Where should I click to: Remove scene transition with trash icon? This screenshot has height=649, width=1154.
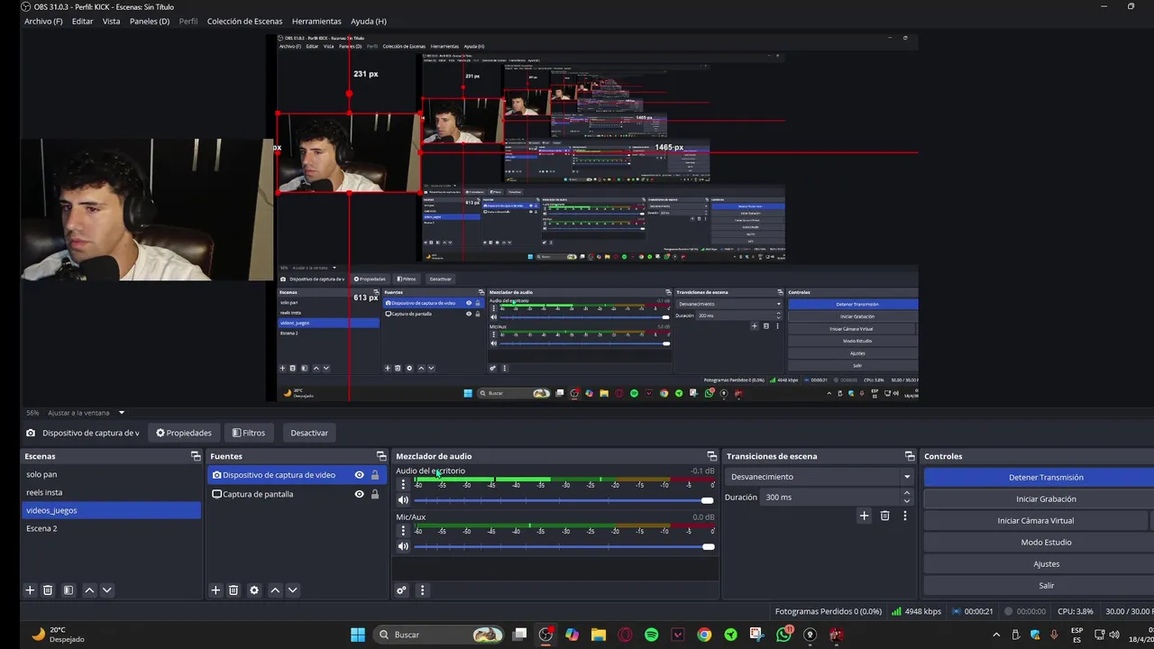point(884,516)
